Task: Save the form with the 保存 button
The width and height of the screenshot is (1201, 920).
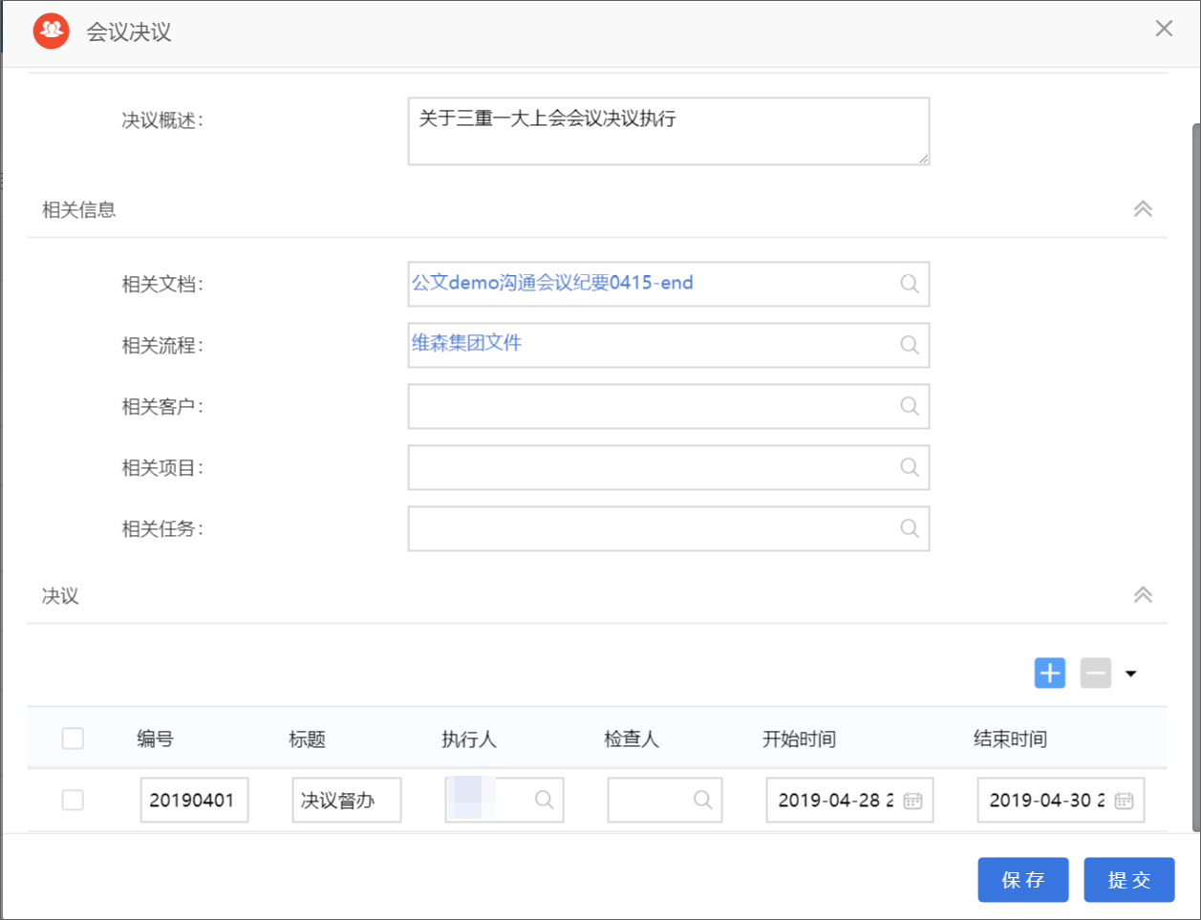Action: (x=1022, y=879)
